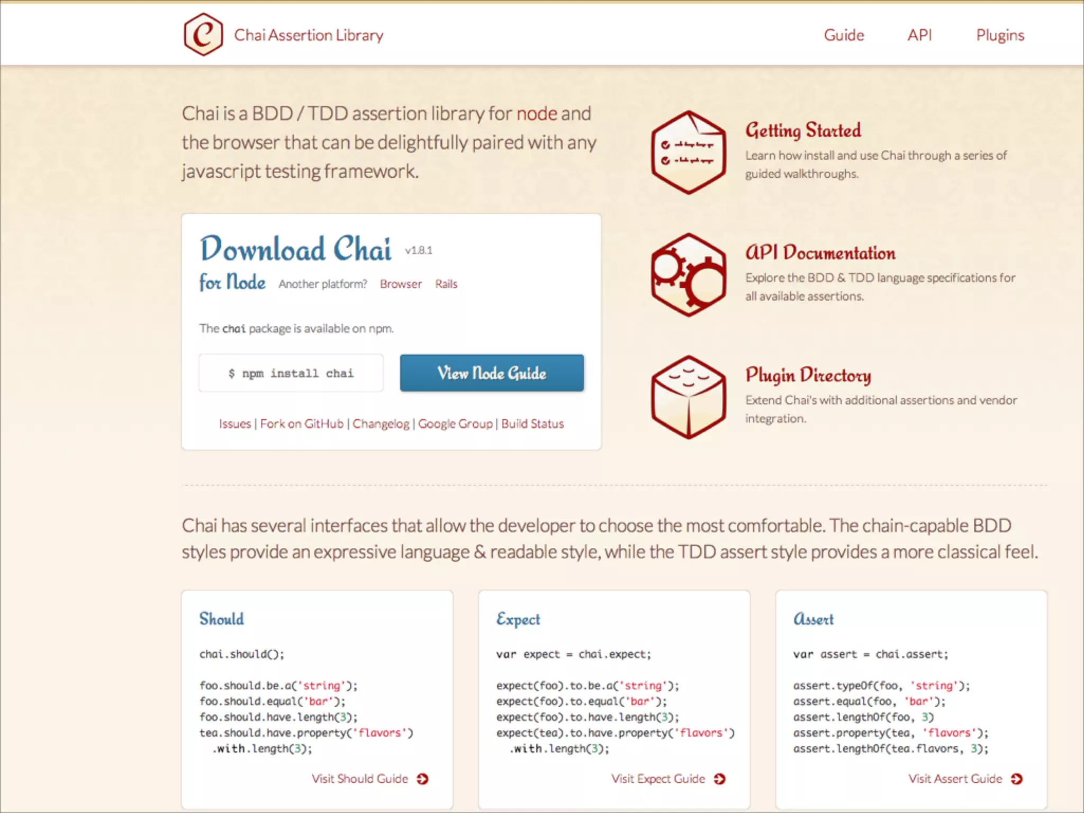Check the Build Status link
This screenshot has height=813, width=1084.
[532, 423]
